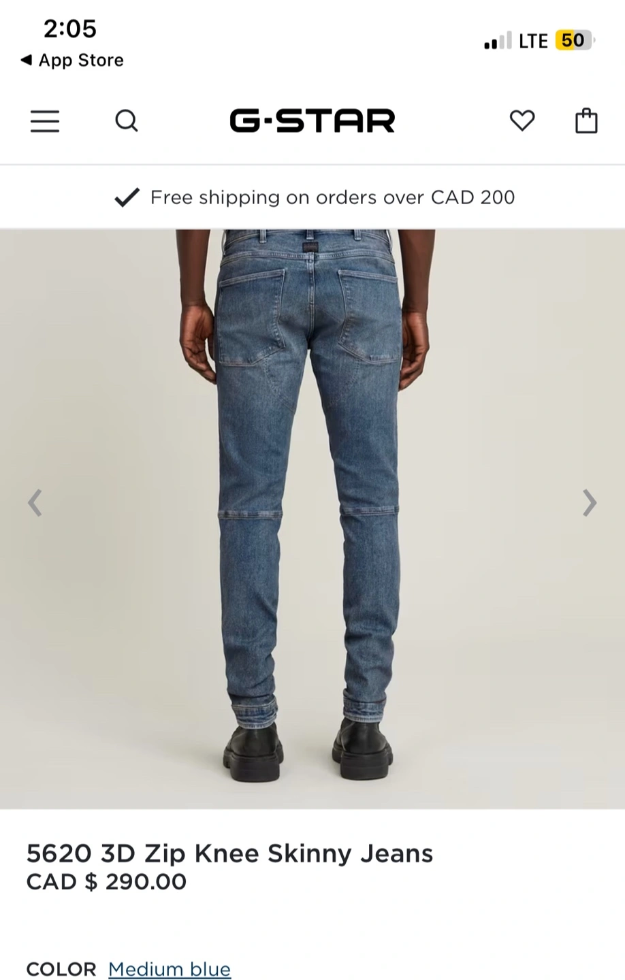
Task: Open the Medium blue color link
Action: pos(170,969)
